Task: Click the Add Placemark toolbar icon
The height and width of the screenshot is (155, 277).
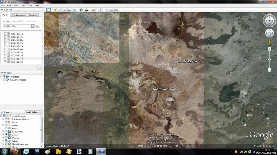Action: pyautogui.click(x=55, y=10)
